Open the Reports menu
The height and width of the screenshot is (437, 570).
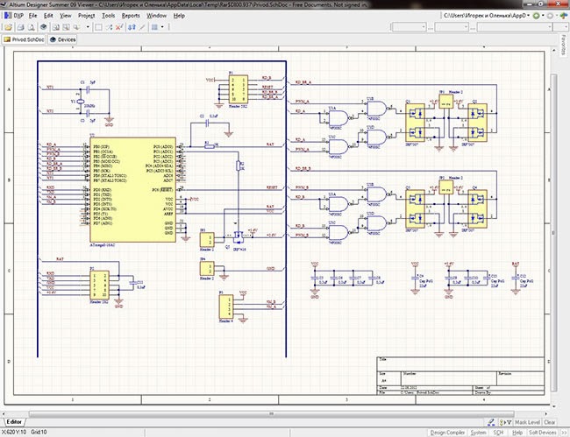click(x=131, y=16)
